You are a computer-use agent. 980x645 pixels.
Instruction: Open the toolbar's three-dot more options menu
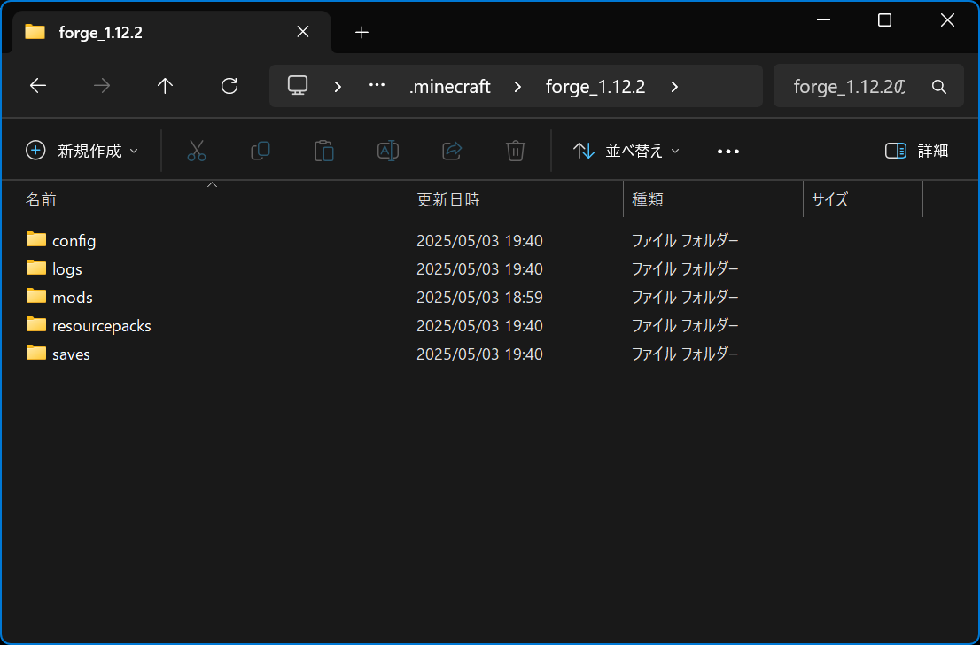[728, 152]
